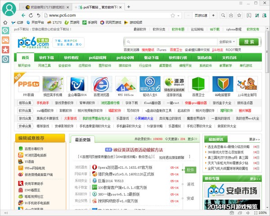Close the pc6下载站 tab

[x=120, y=7]
